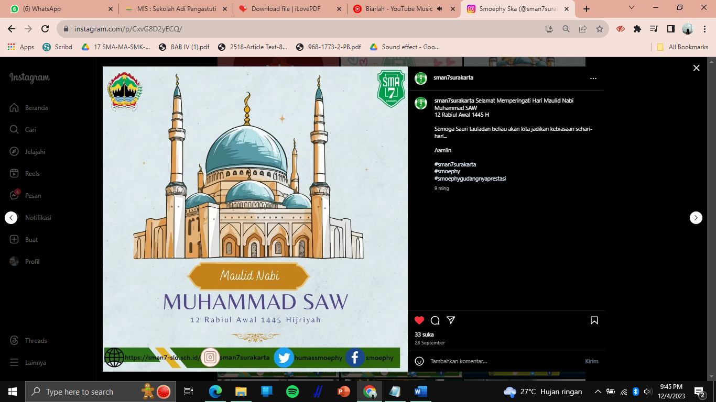The width and height of the screenshot is (716, 402).
Task: Open Reels from the Instagram sidebar
Action: [32, 174]
